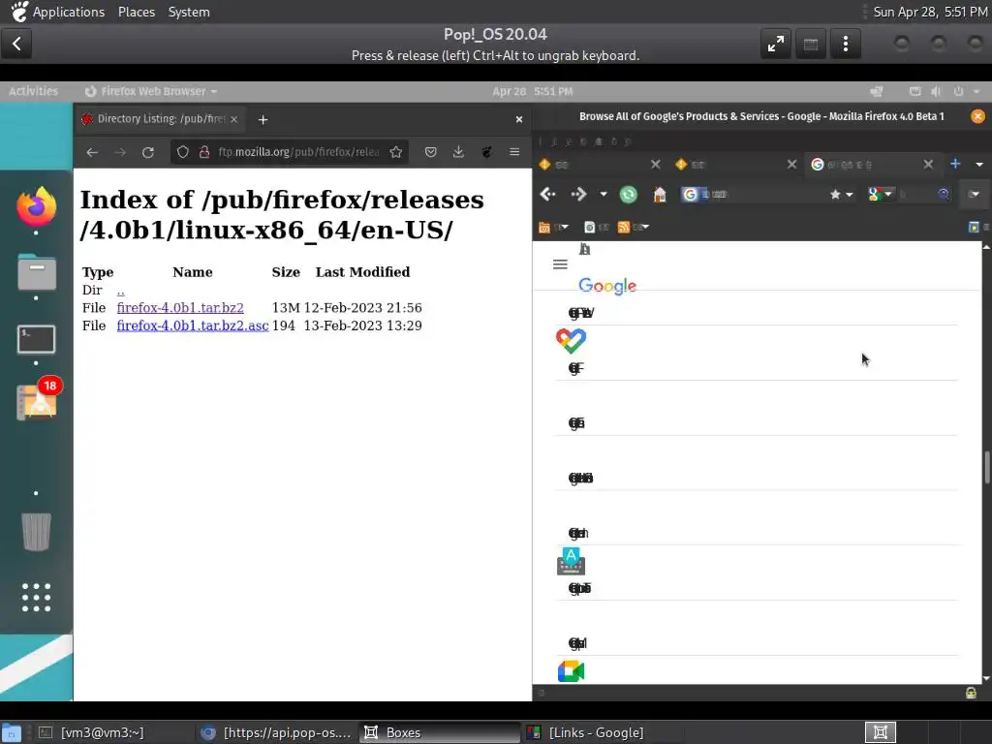Click the padlock site info icon

[x=203, y=152]
